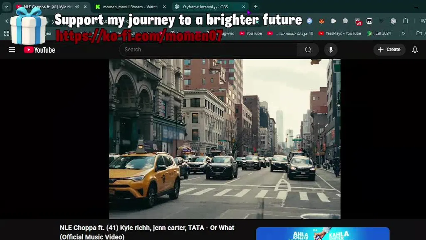
Task: Open the الحل 2024 bookmark
Action: 379,33
